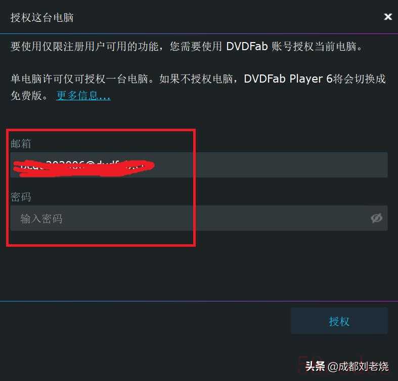The image size is (398, 381).
Task: Focus the 输入密码 password field
Action: [199, 218]
